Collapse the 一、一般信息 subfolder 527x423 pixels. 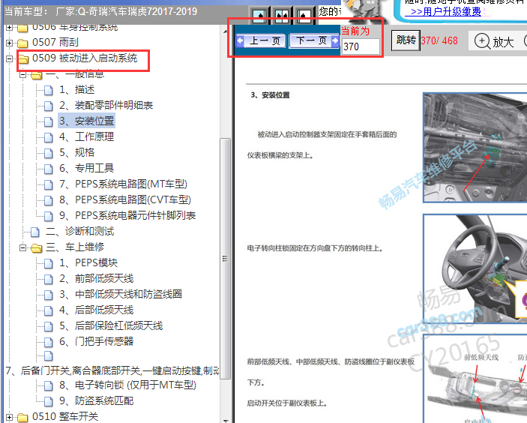(x=22, y=74)
